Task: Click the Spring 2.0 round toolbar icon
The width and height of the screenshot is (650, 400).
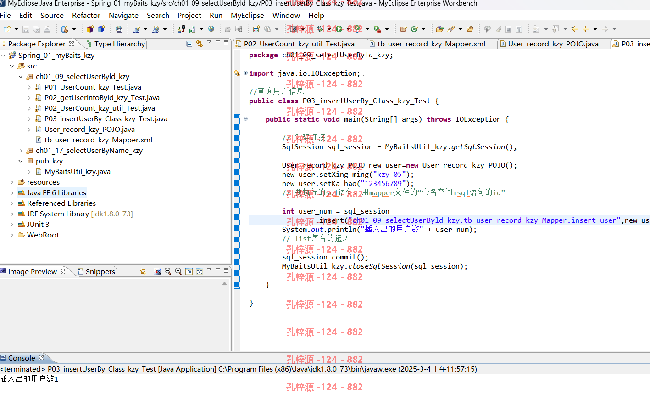Action: 119,29
